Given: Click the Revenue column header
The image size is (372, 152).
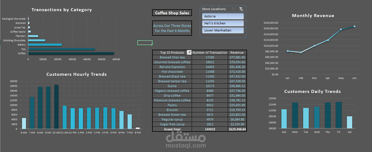Looking at the screenshot, I should pyautogui.click(x=237, y=53).
